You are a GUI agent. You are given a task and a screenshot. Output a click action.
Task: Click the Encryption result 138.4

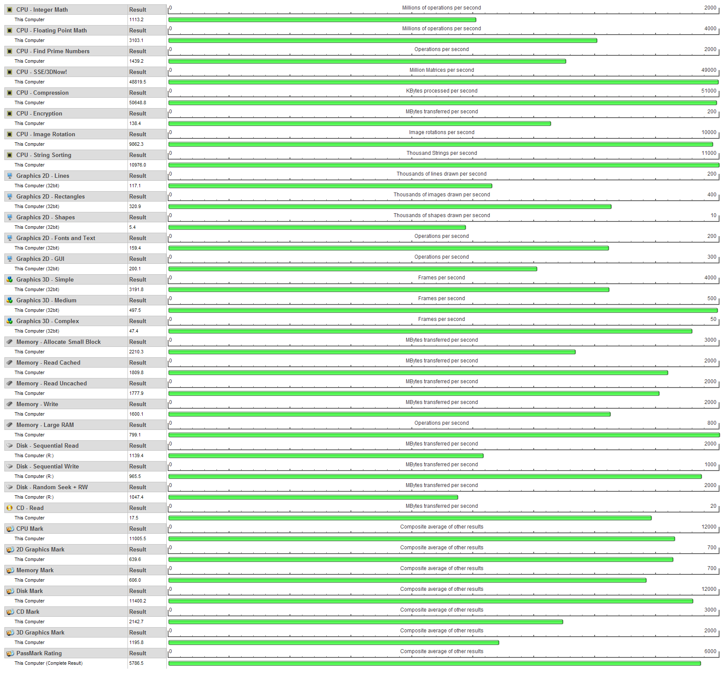135,123
